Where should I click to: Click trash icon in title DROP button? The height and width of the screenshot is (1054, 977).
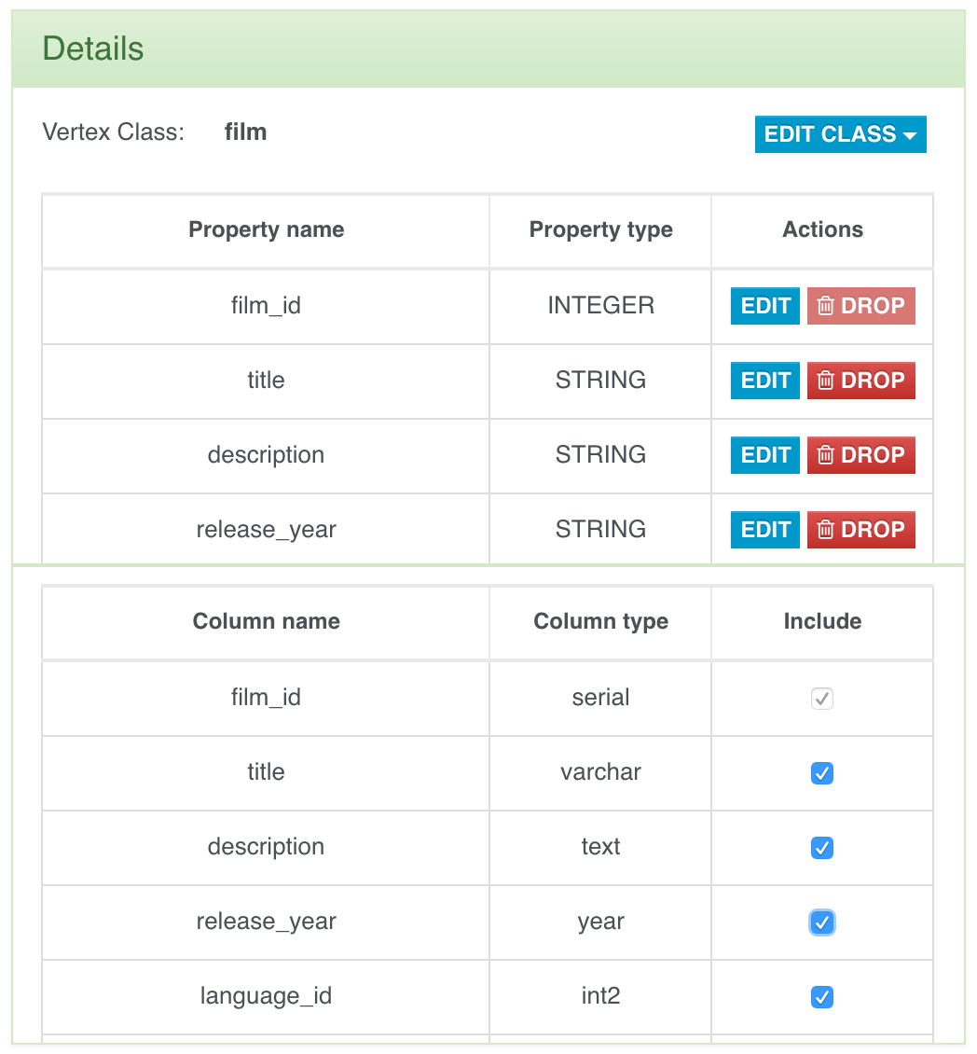pyautogui.click(x=825, y=381)
